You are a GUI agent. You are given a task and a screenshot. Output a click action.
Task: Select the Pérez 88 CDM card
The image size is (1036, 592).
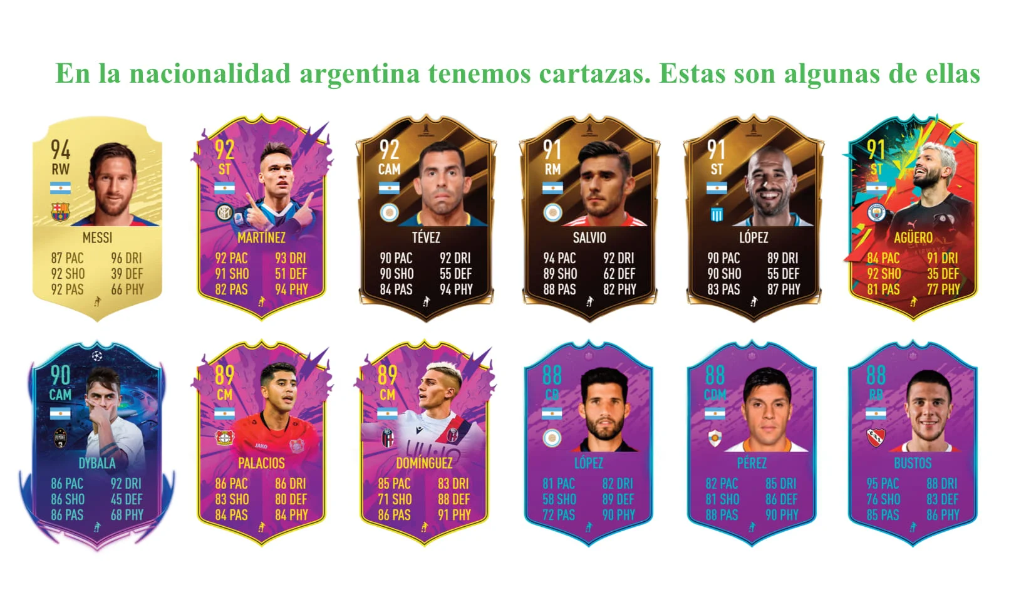(752, 444)
